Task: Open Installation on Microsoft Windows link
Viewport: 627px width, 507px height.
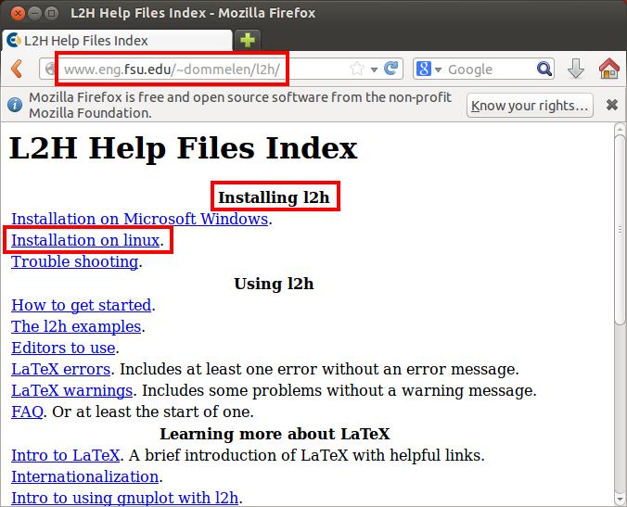Action: pyautogui.click(x=139, y=220)
